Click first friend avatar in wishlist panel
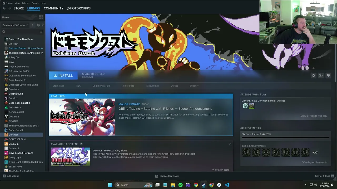Image resolution: width=337 pixels, height=189 pixels. [245, 106]
